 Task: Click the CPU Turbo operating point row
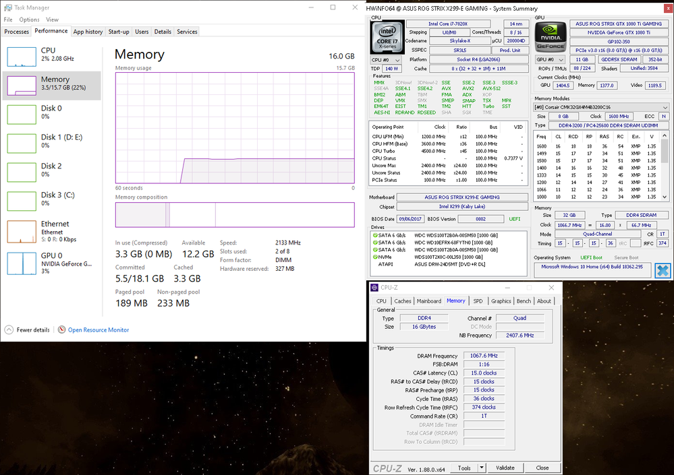click(x=447, y=151)
